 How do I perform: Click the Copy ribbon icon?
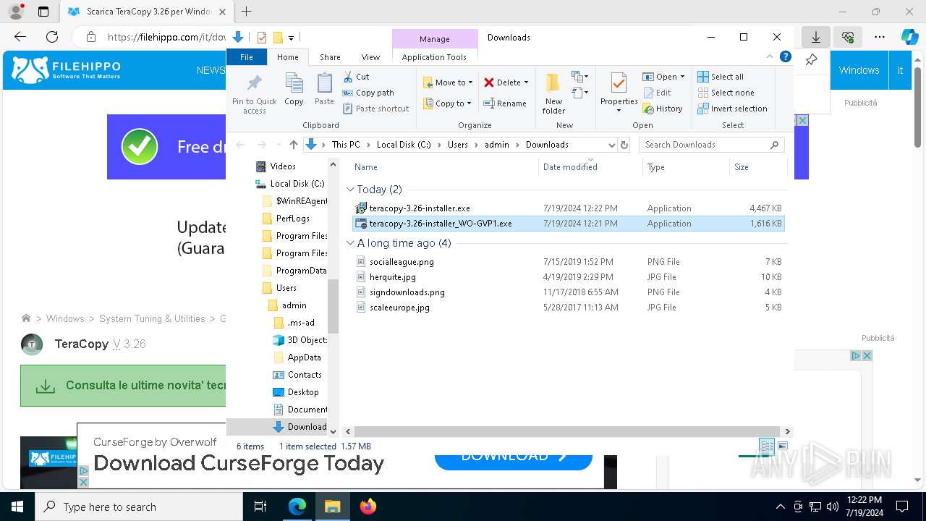294,90
